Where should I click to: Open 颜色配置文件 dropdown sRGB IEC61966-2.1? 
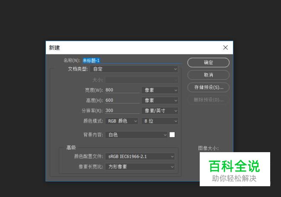[x=140, y=156]
